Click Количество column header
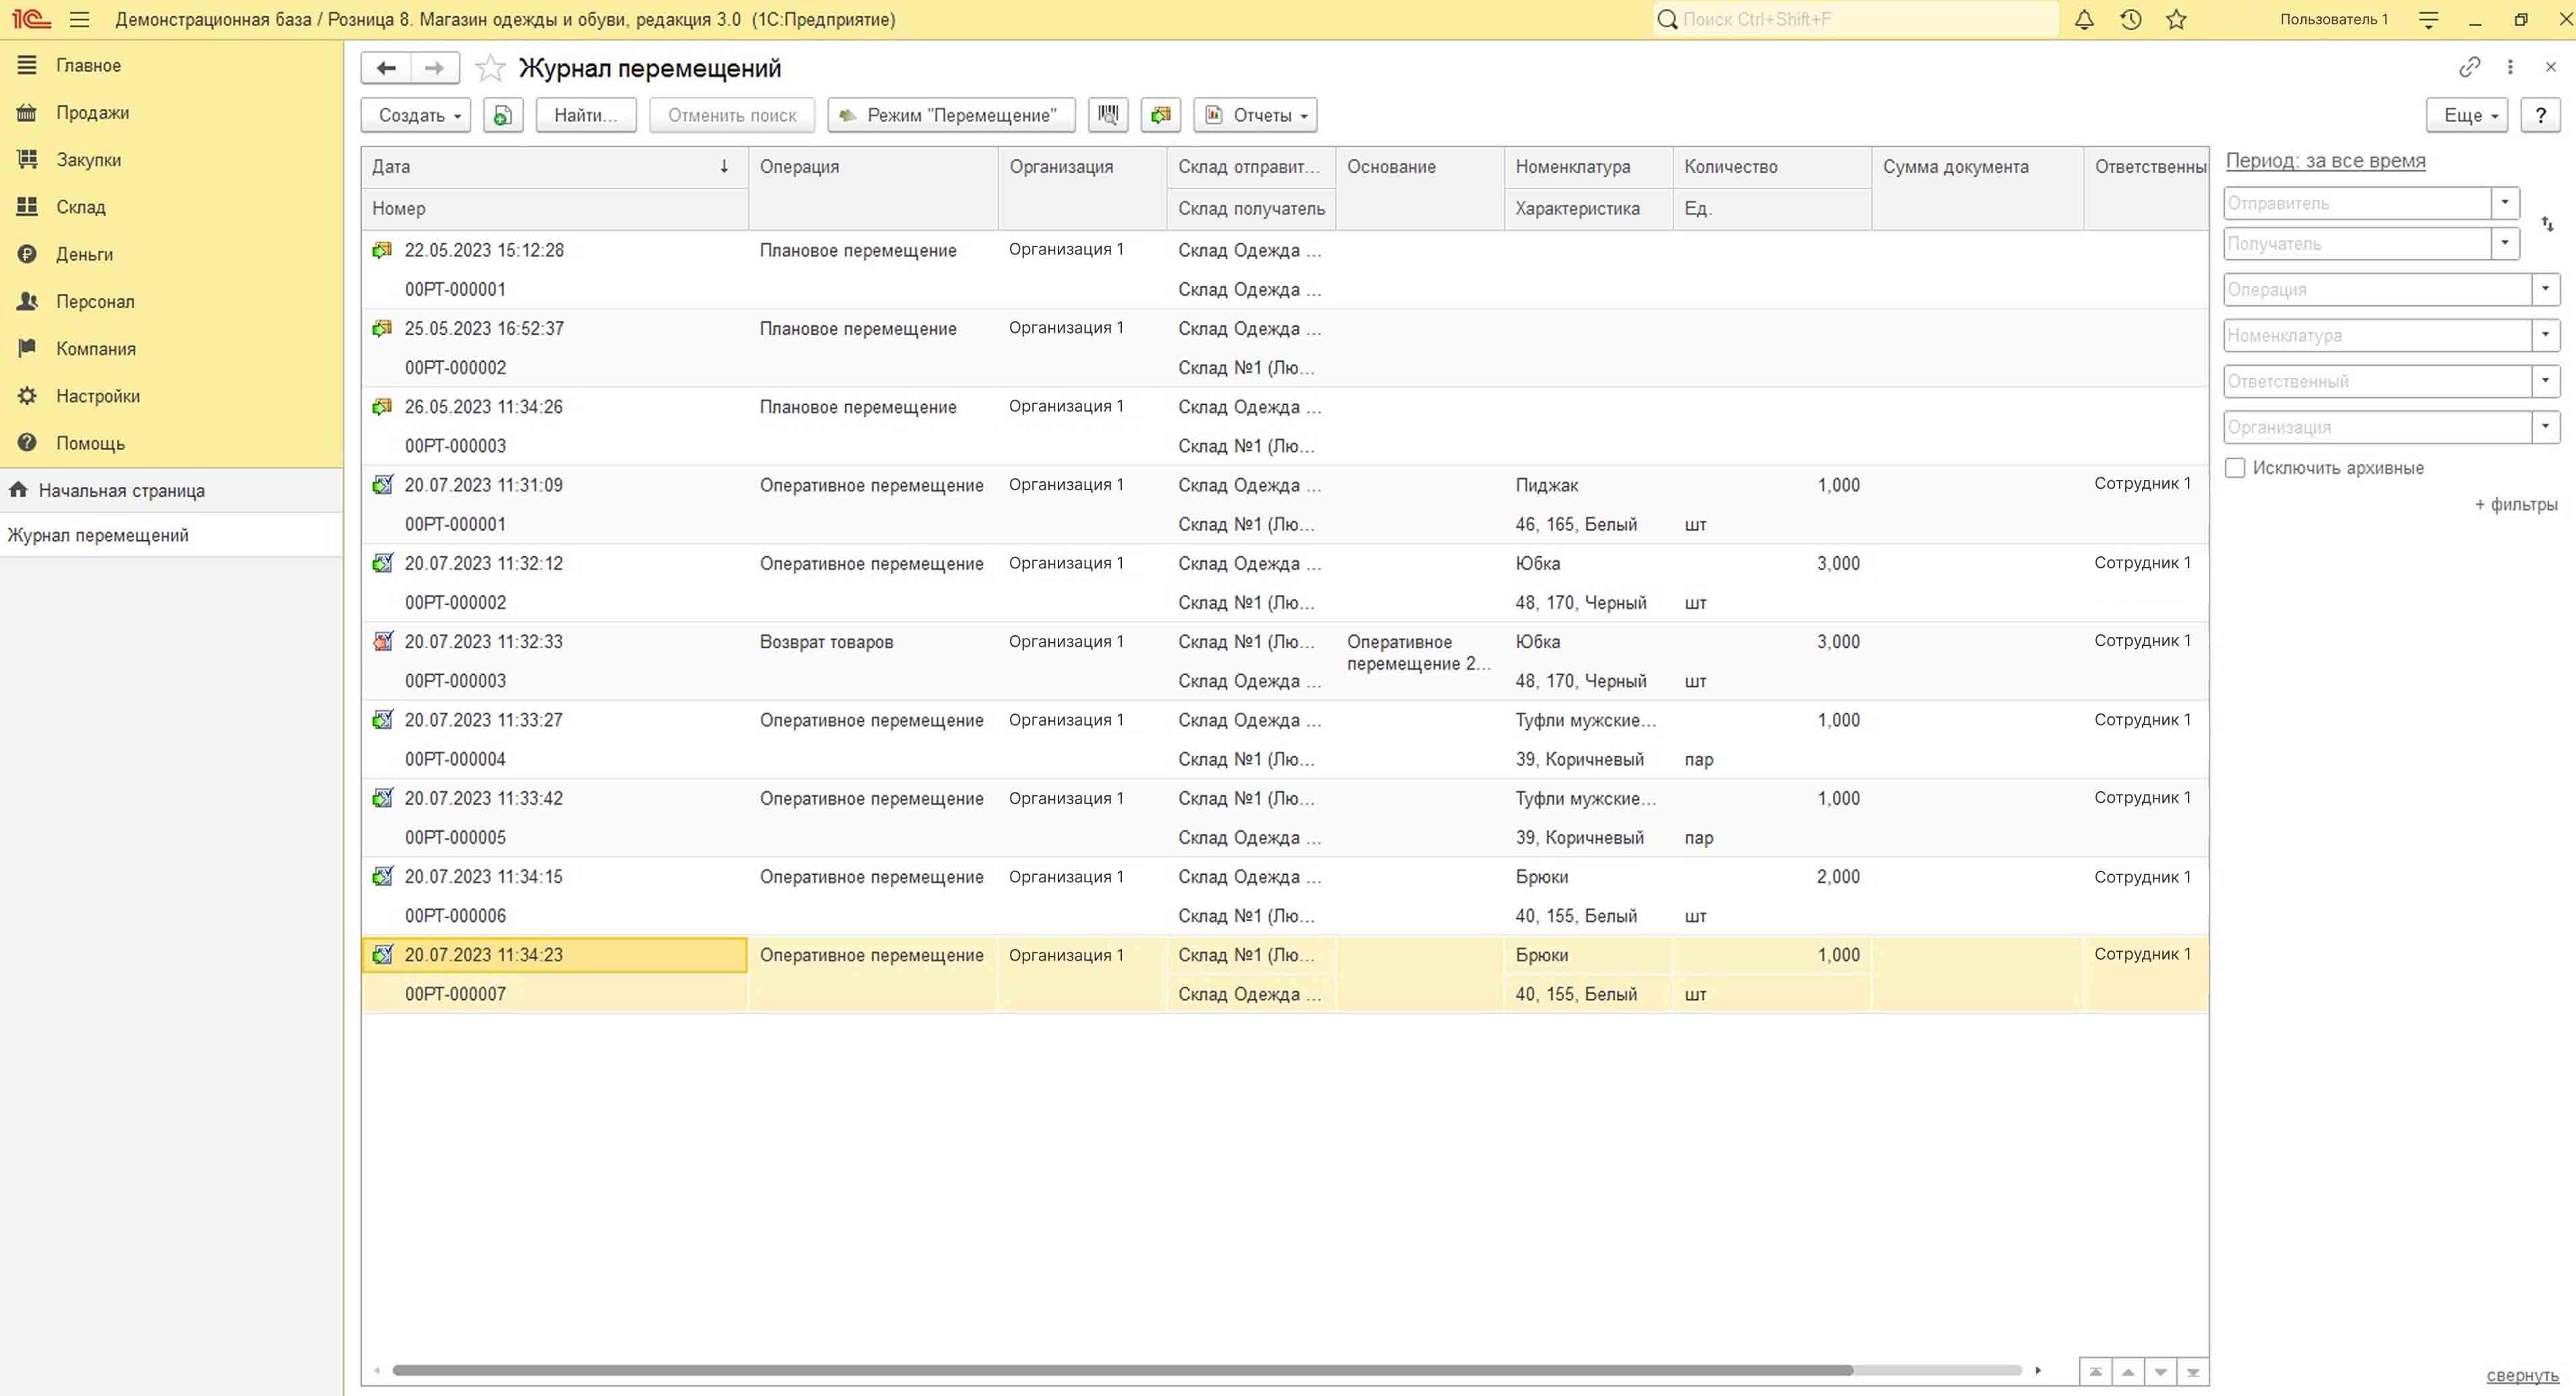This screenshot has width=2576, height=1396. tap(1772, 167)
